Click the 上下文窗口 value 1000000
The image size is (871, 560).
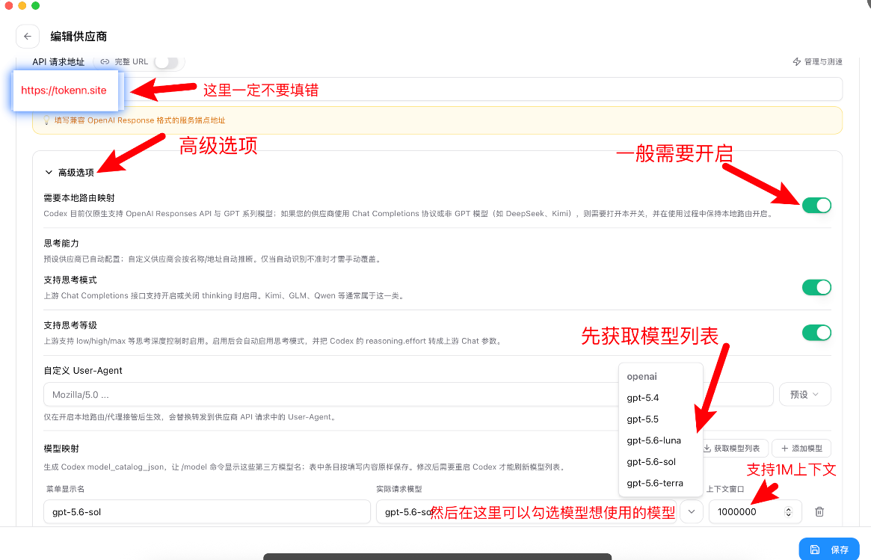[736, 511]
